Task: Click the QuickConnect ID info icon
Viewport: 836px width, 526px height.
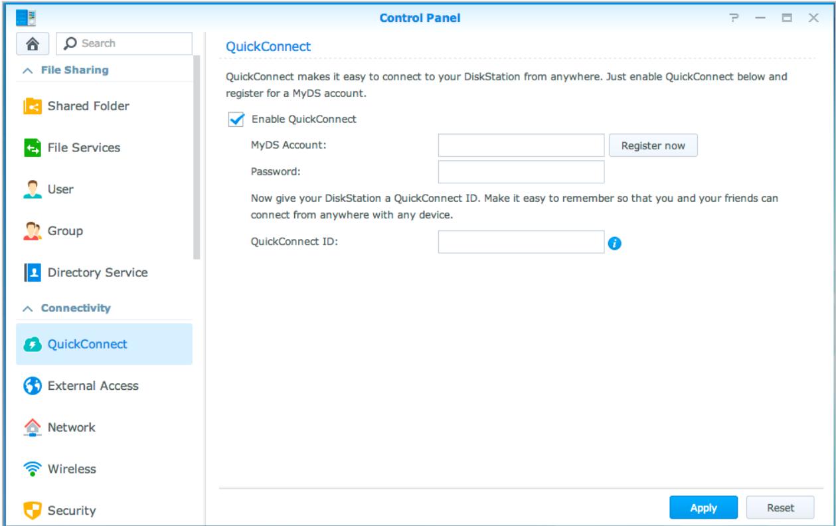Action: 615,243
